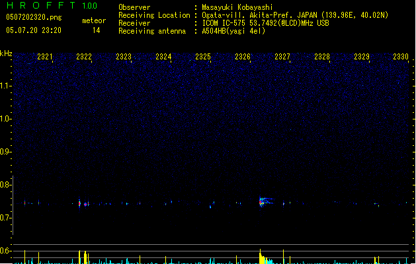The height and width of the screenshot is (264, 416).
Task: Select observer name Masayuki Kobayashi
Action: [x=237, y=7]
